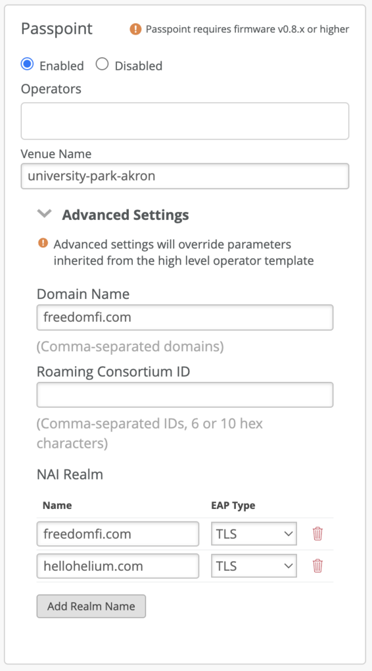Click the Add Realm Name button
Viewport: 372px width, 671px height.
(91, 606)
